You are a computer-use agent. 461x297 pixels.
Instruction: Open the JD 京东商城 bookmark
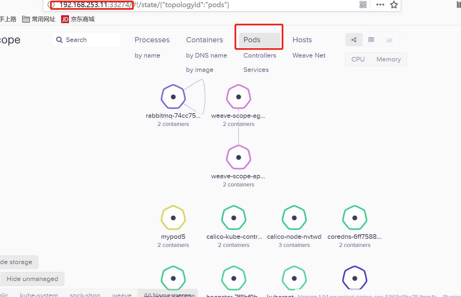pos(78,19)
